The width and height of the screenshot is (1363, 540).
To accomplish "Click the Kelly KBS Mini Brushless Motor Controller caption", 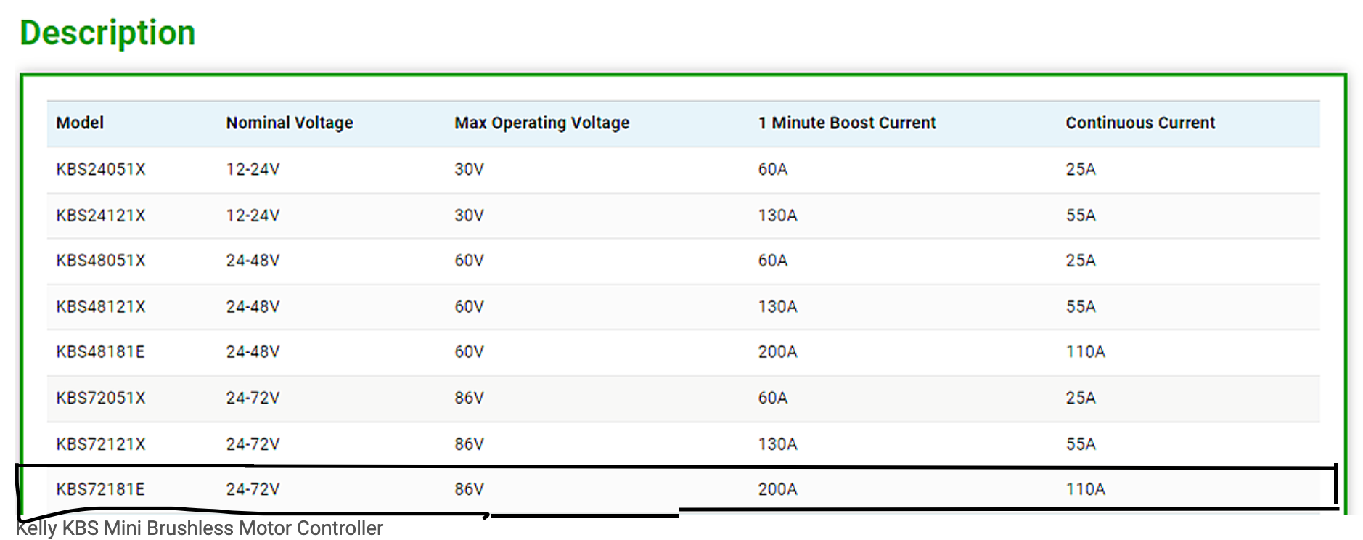I will (x=200, y=528).
